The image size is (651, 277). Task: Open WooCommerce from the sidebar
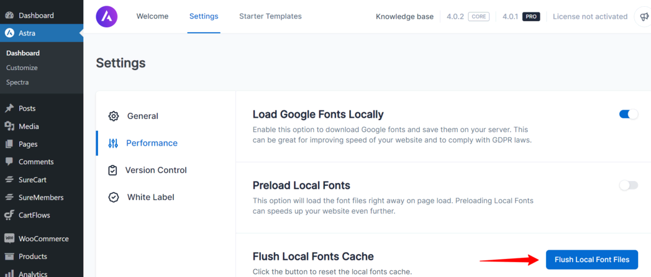click(x=43, y=239)
